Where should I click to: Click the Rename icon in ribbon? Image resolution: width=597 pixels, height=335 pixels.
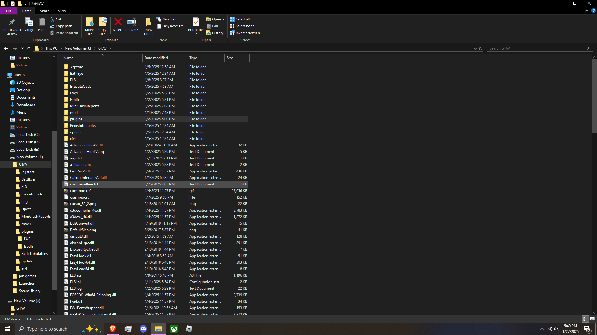[x=132, y=22]
